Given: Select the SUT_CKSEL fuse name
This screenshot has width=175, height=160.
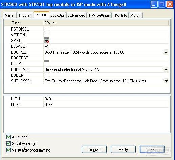Looking at the screenshot, I should [x=21, y=81].
